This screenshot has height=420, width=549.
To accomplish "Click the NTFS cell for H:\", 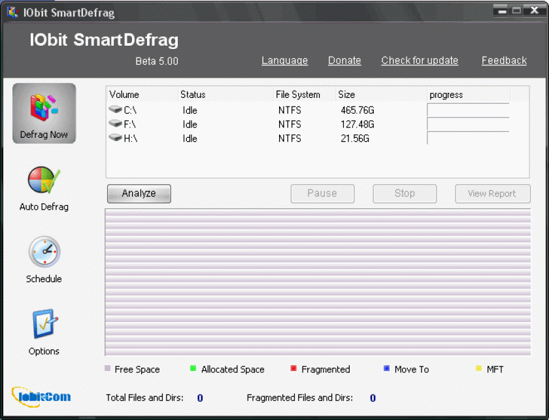I will (x=290, y=138).
